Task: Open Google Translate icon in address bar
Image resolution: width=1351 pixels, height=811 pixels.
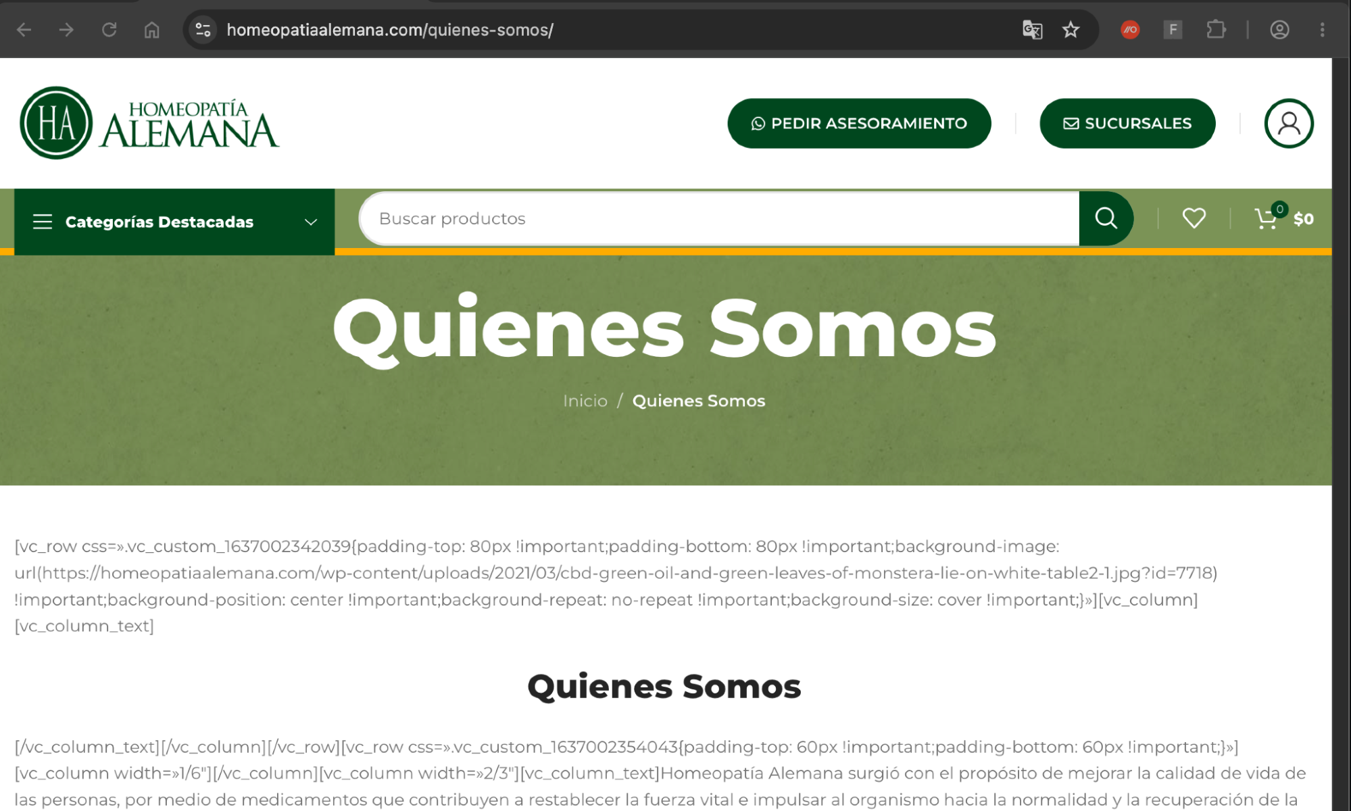Action: [1032, 30]
